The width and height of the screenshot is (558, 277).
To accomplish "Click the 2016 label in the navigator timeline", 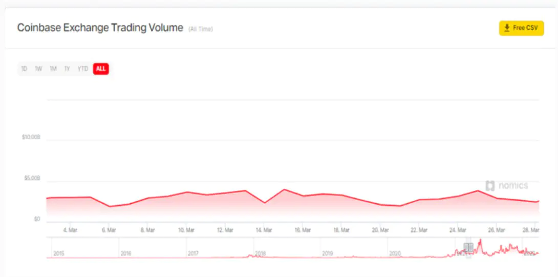I will pyautogui.click(x=126, y=253).
